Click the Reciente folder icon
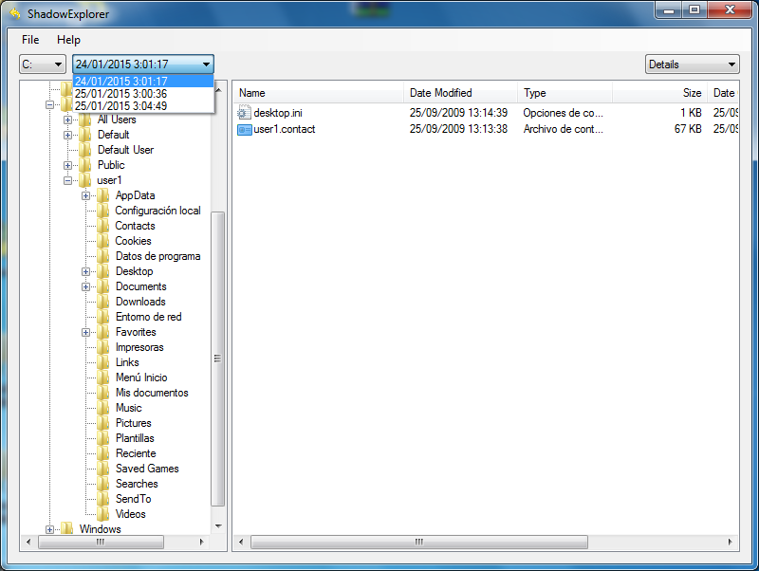The image size is (759, 571). (102, 453)
